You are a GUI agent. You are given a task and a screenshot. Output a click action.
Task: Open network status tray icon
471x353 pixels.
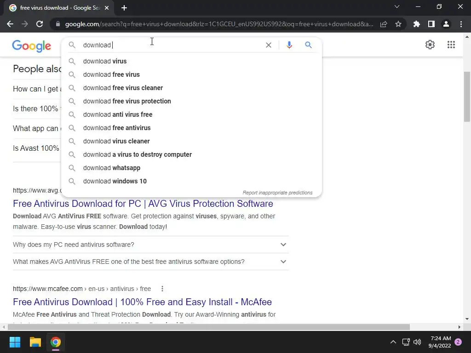pos(406,342)
